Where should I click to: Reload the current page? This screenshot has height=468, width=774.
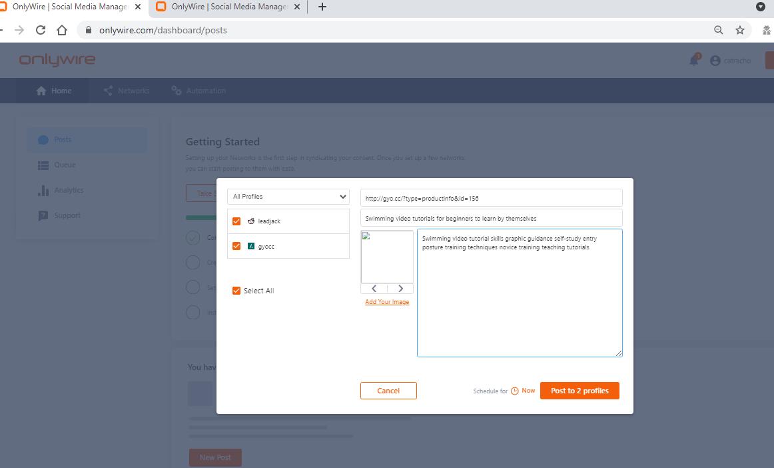tap(41, 30)
